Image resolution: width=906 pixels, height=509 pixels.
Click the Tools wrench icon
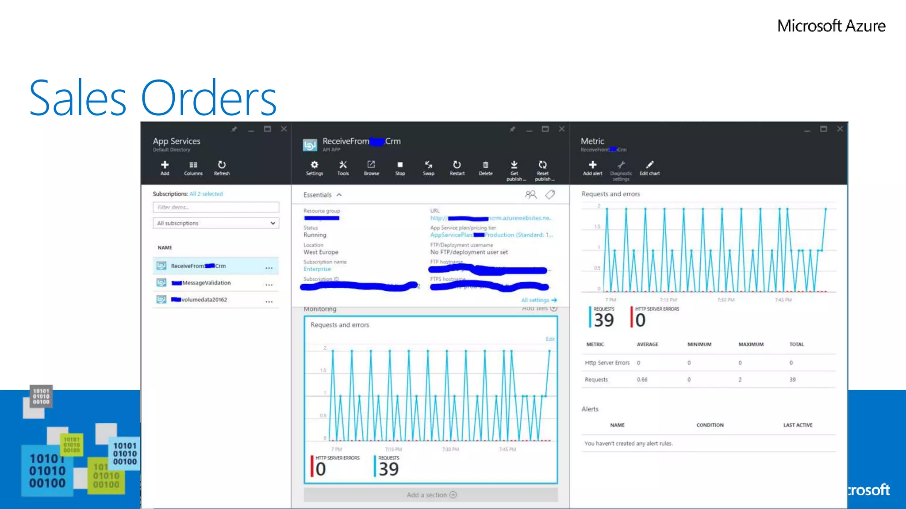pyautogui.click(x=343, y=167)
